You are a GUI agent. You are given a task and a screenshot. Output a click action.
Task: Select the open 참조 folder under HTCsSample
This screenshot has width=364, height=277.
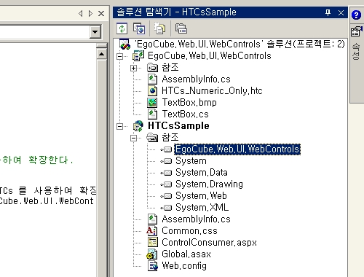pos(170,138)
